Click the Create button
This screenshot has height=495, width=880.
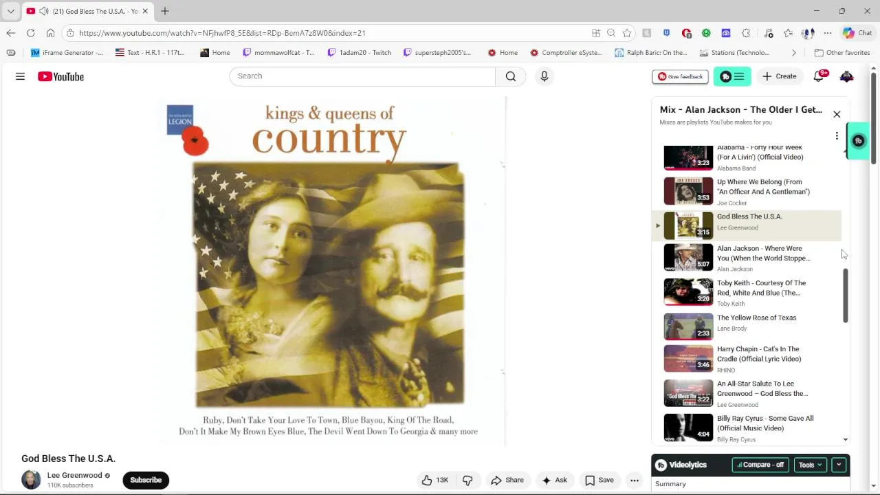point(779,76)
